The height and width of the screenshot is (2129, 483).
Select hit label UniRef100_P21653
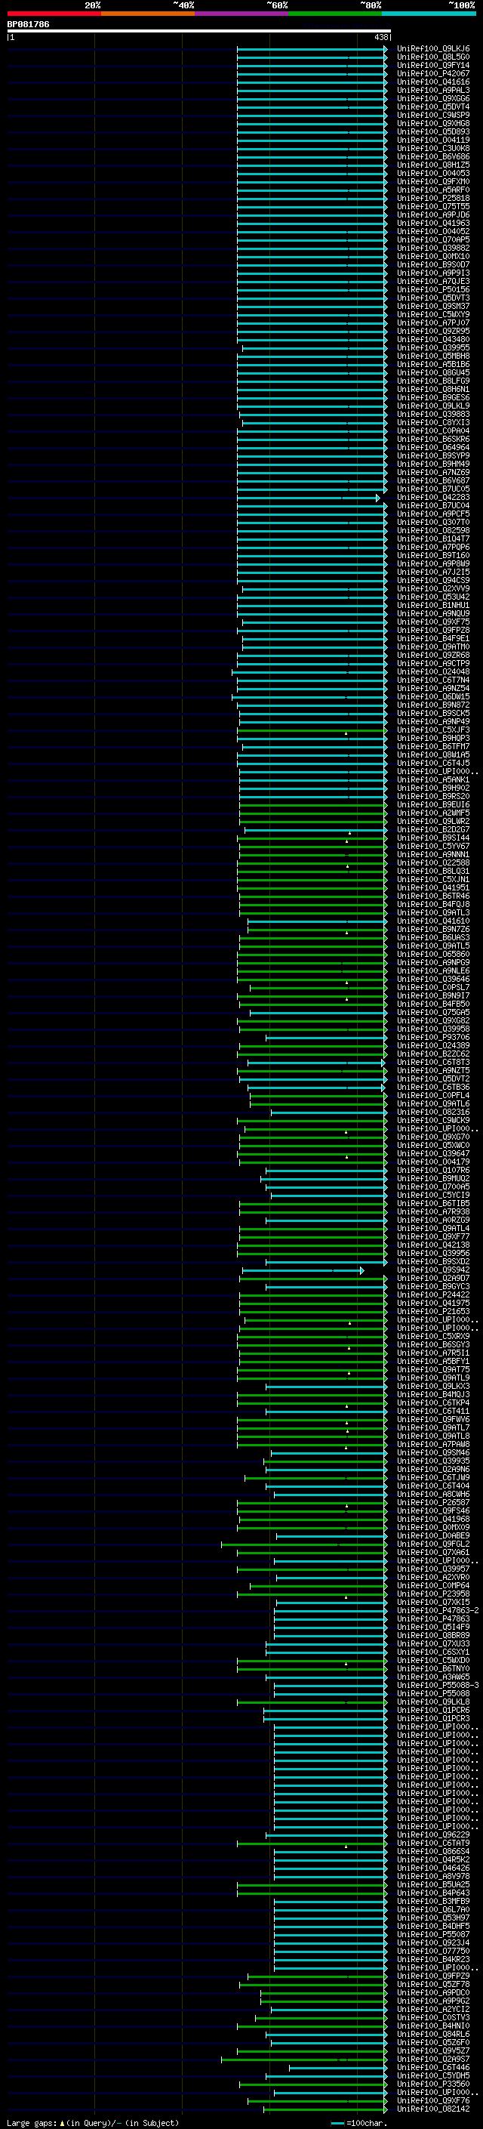[x=432, y=1312]
